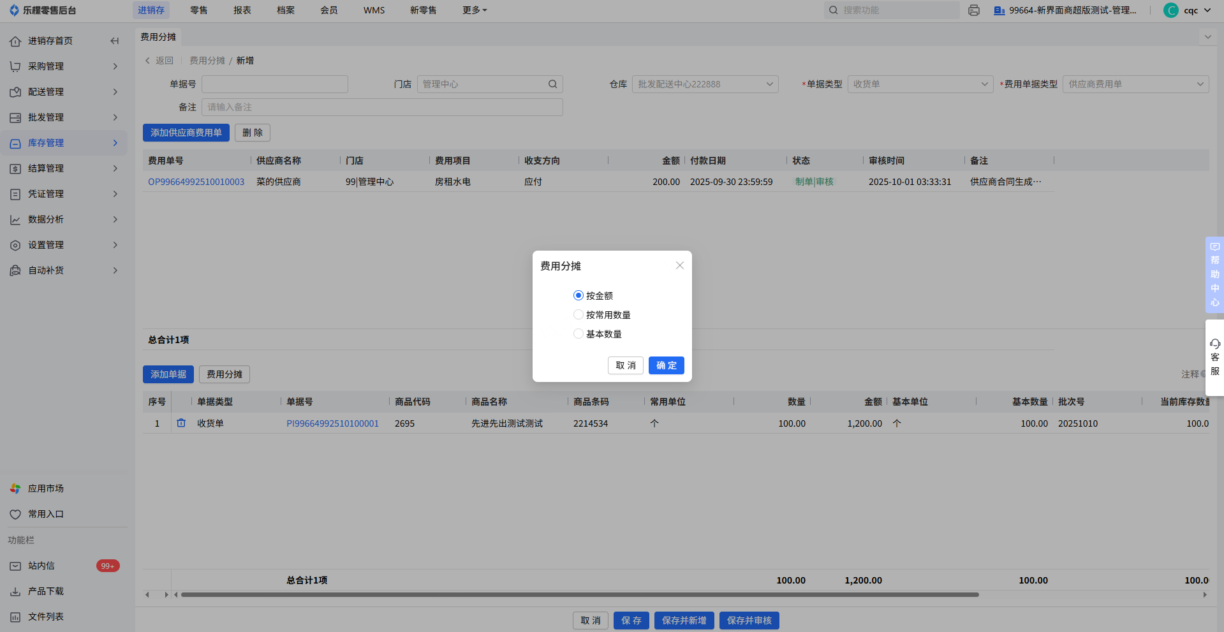The image size is (1224, 632).
Task: Click the 门店 search magnifier icon
Action: [553, 84]
